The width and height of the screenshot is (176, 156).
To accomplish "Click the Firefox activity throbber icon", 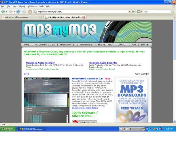I will (173, 6).
